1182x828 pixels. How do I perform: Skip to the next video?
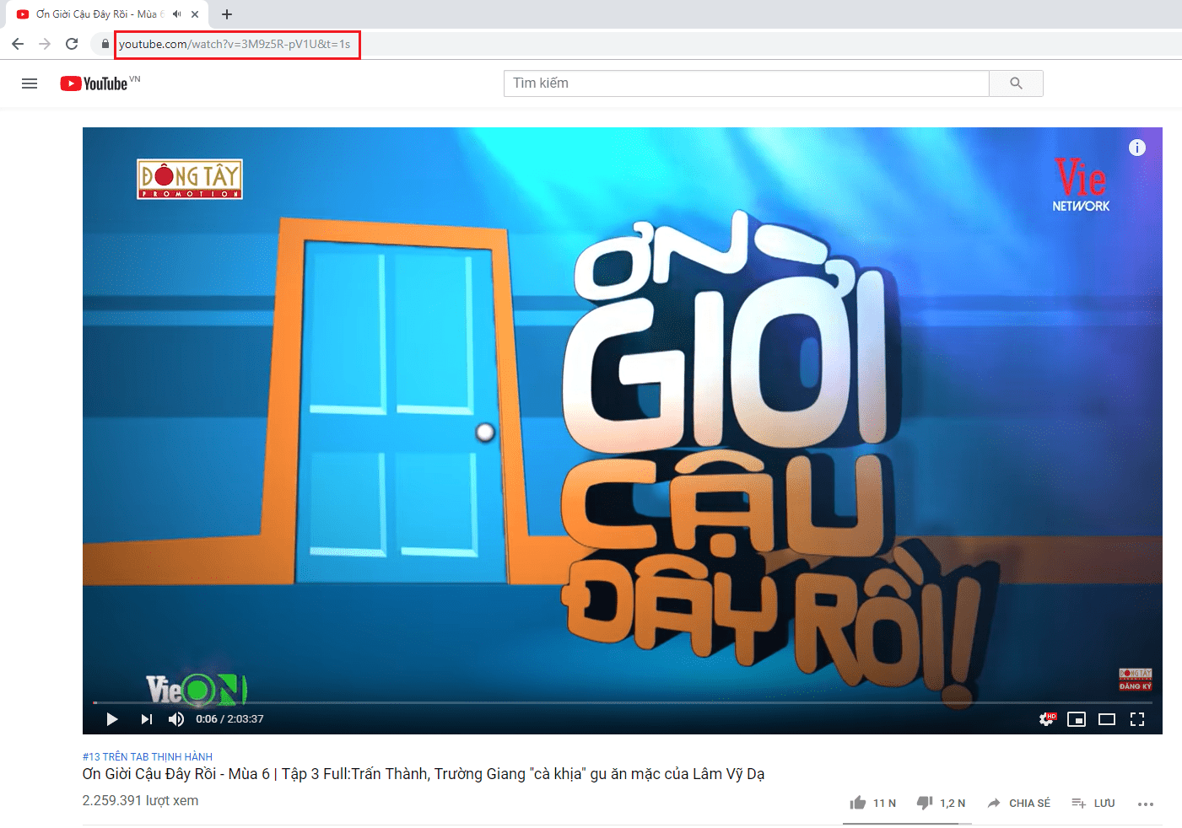[147, 719]
